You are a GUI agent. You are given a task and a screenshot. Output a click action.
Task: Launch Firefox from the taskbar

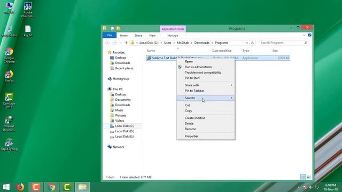pyautogui.click(x=20, y=187)
